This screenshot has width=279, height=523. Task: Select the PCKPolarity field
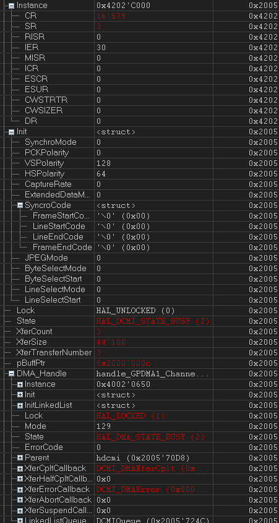(139, 153)
